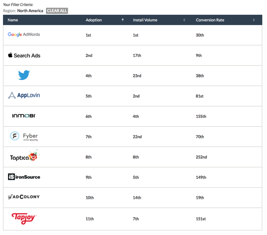This screenshot has width=267, height=235.
Task: Click the InMobi logo
Action: coord(24,116)
